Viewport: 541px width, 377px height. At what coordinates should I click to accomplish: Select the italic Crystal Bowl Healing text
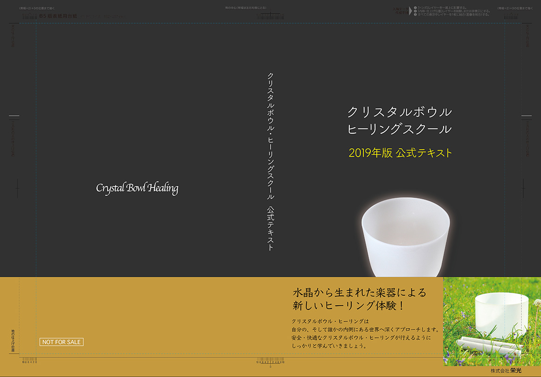137,188
